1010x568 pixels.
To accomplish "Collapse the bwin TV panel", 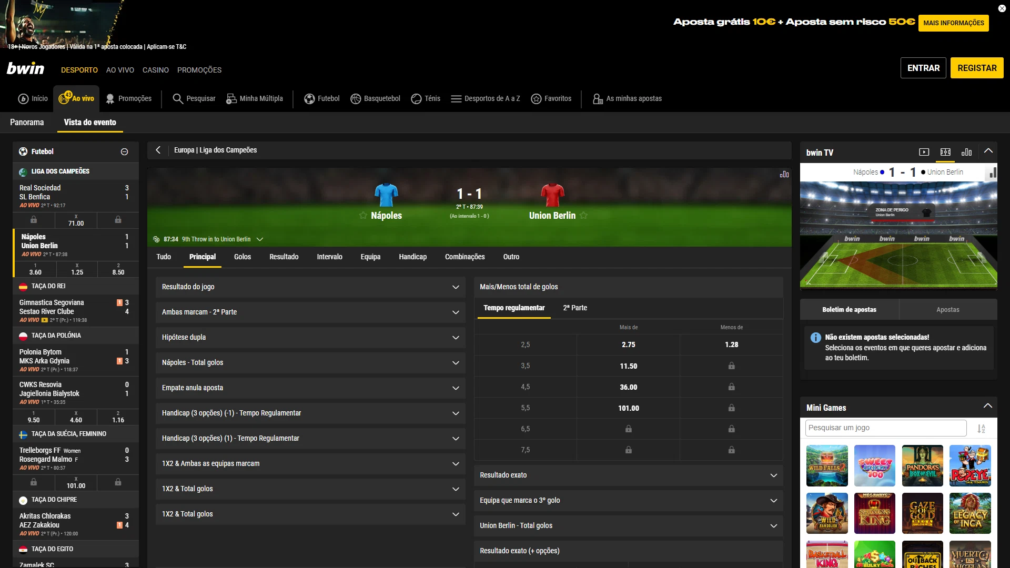I will 988,151.
